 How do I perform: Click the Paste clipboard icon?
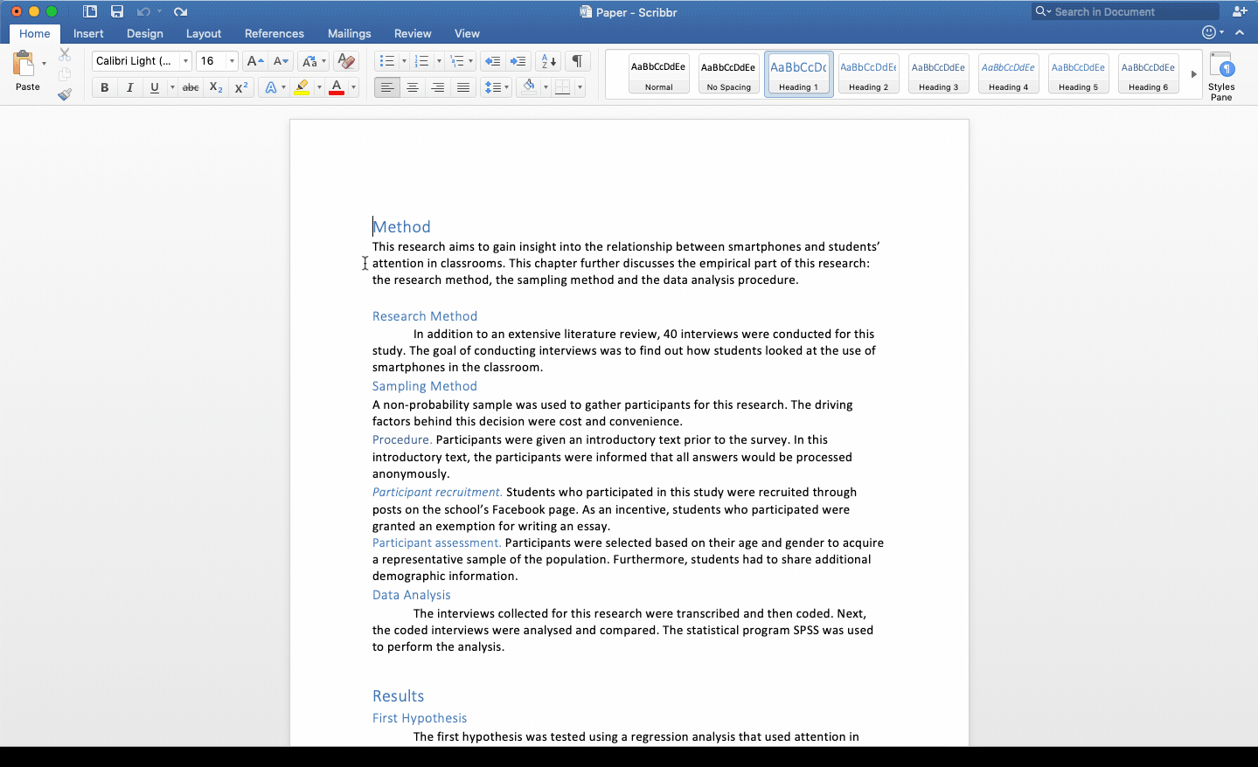tap(24, 65)
